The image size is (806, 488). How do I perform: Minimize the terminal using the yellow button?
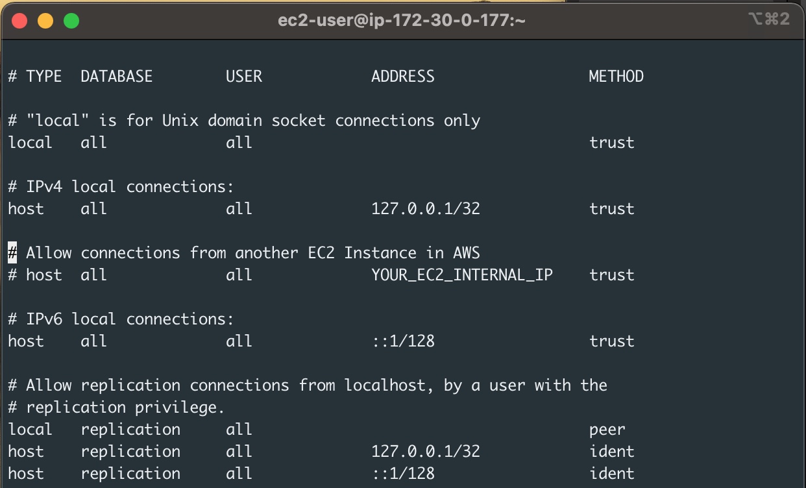click(45, 21)
